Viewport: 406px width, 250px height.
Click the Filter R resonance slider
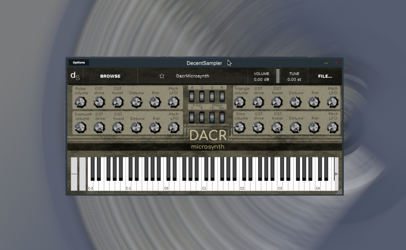(x=202, y=117)
